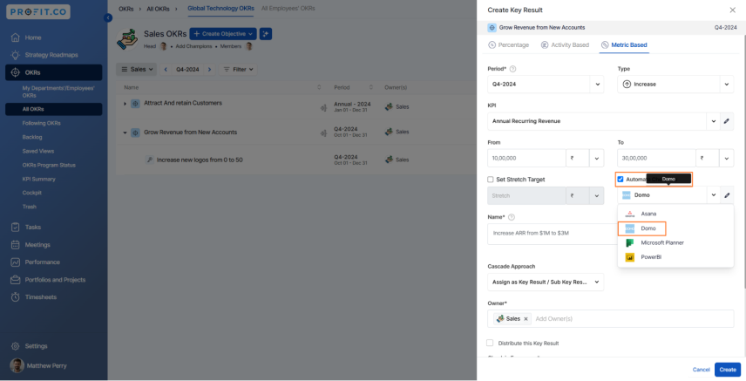The width and height of the screenshot is (746, 381).
Task: Open Following OKRs in sidebar
Action: (x=41, y=123)
